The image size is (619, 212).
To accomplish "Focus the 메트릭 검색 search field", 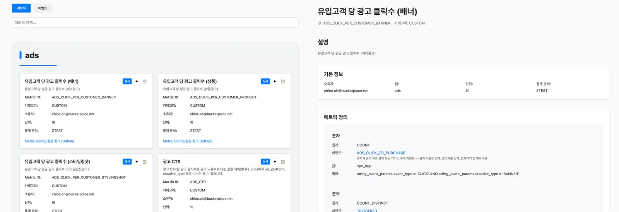I will 155,22.
